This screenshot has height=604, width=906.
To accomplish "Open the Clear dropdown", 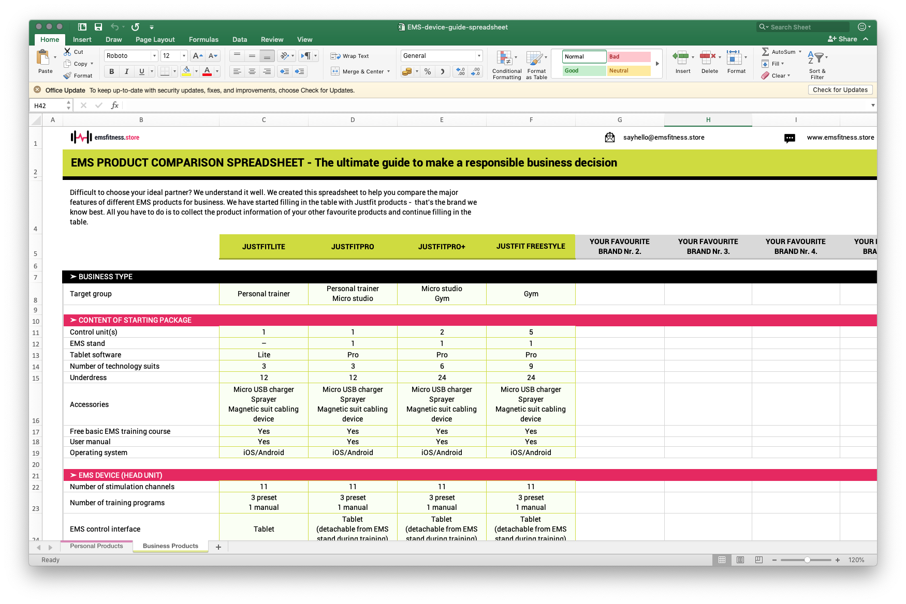I will (789, 75).
